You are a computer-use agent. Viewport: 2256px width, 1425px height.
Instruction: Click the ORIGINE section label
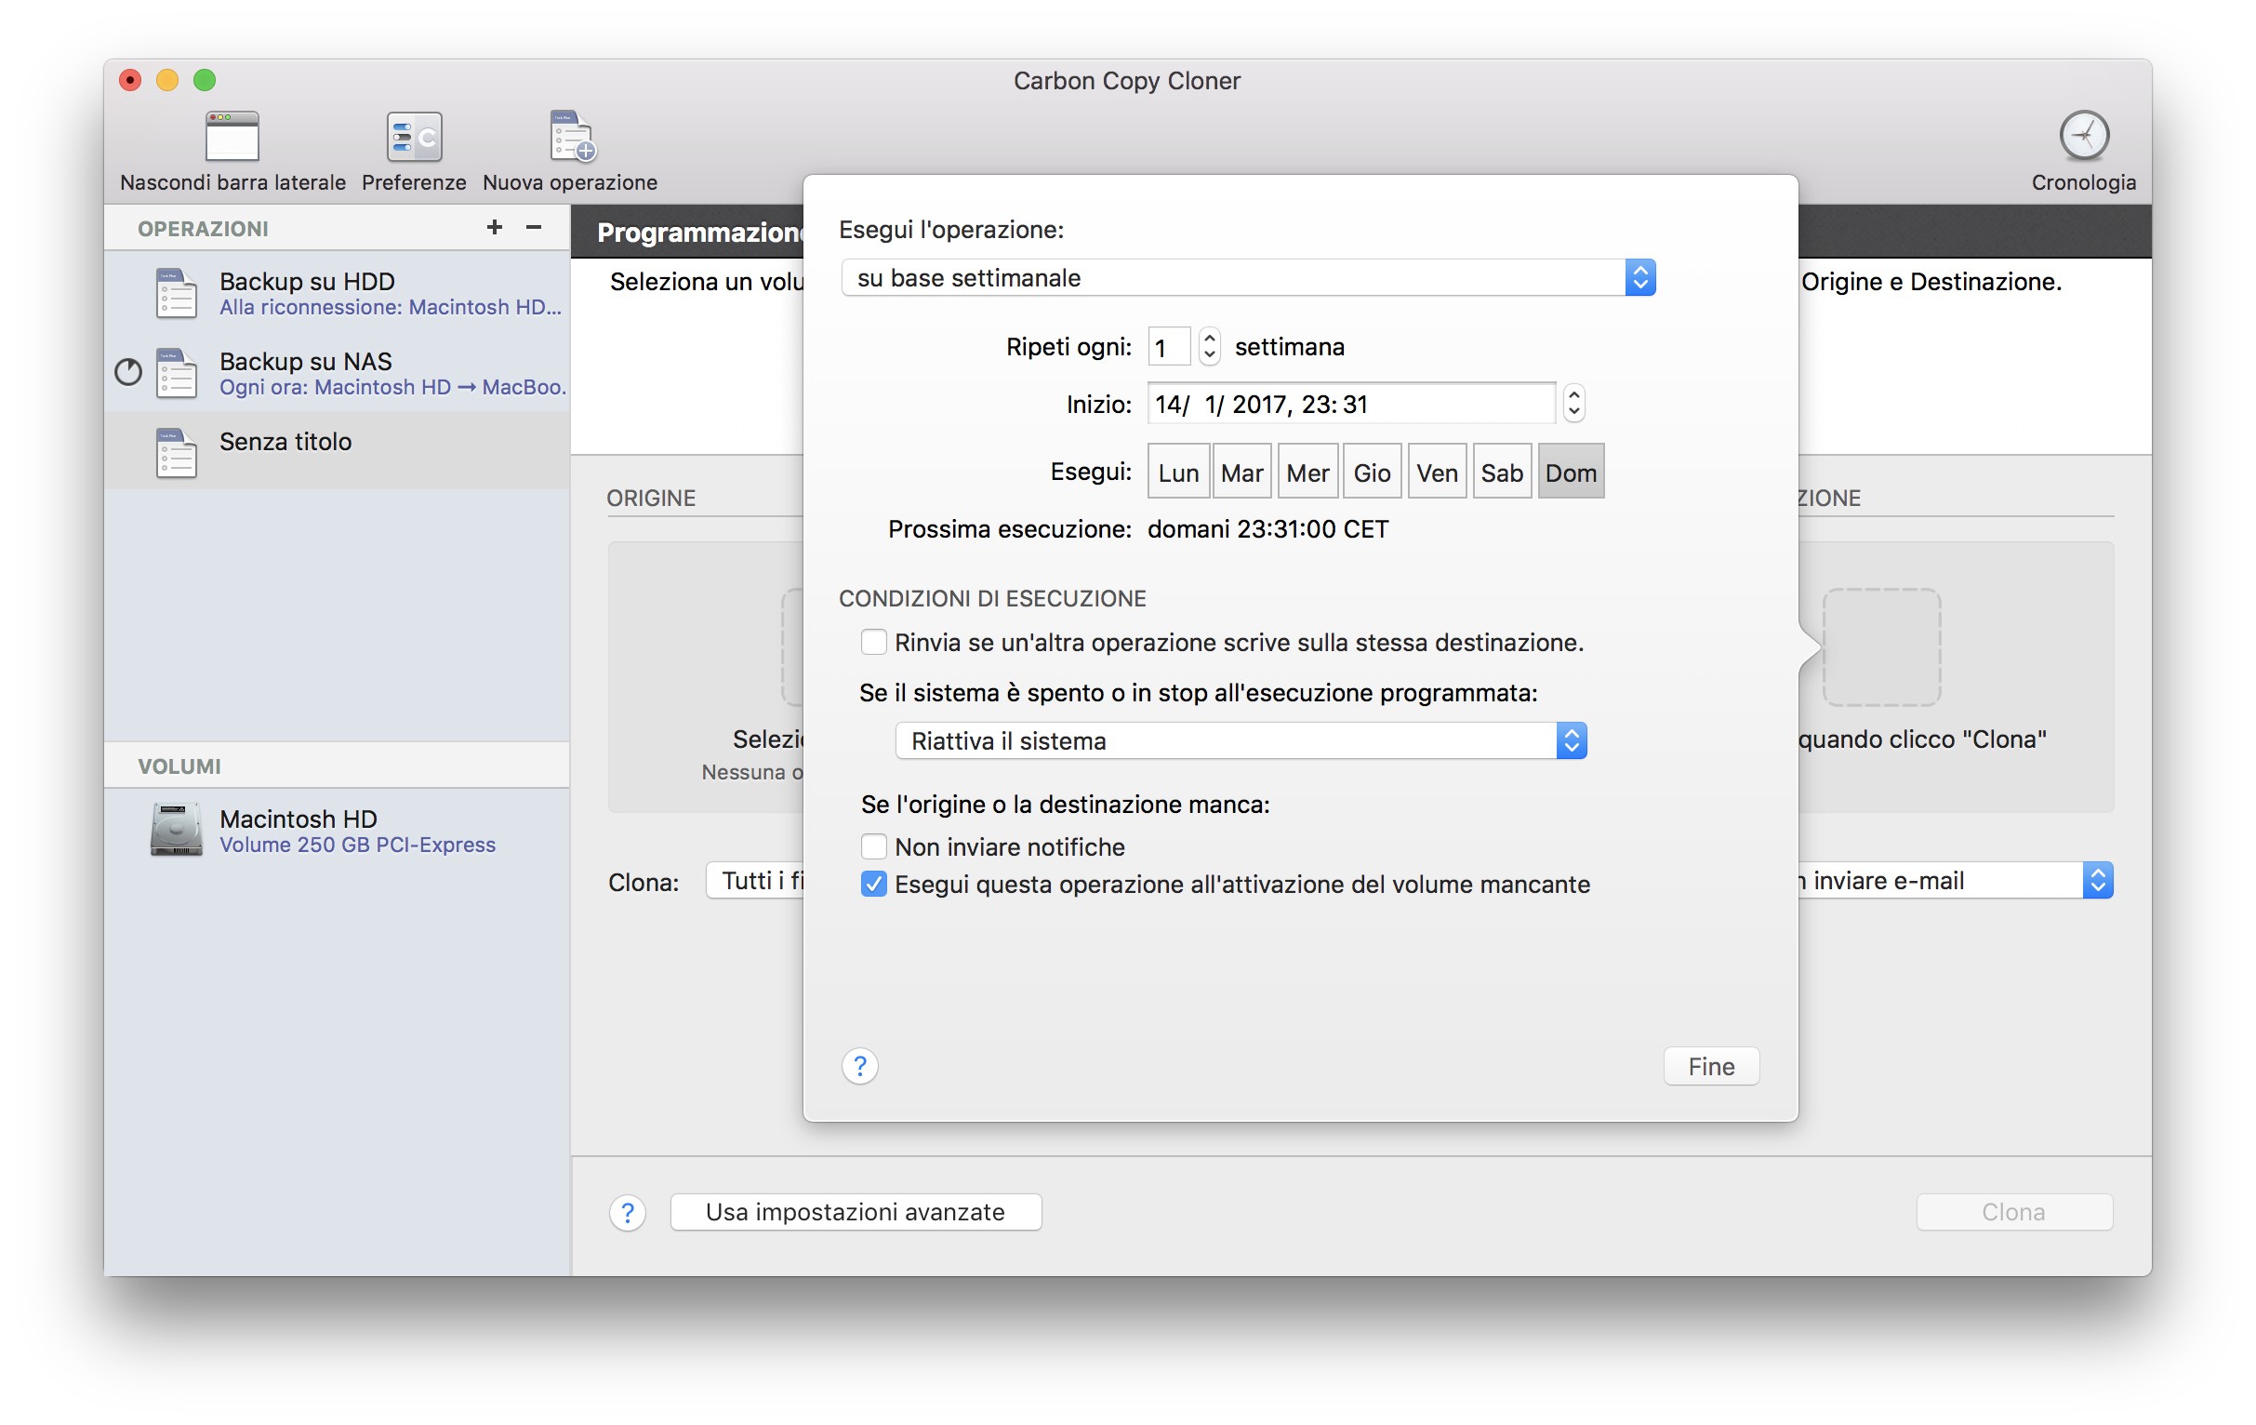(x=650, y=498)
